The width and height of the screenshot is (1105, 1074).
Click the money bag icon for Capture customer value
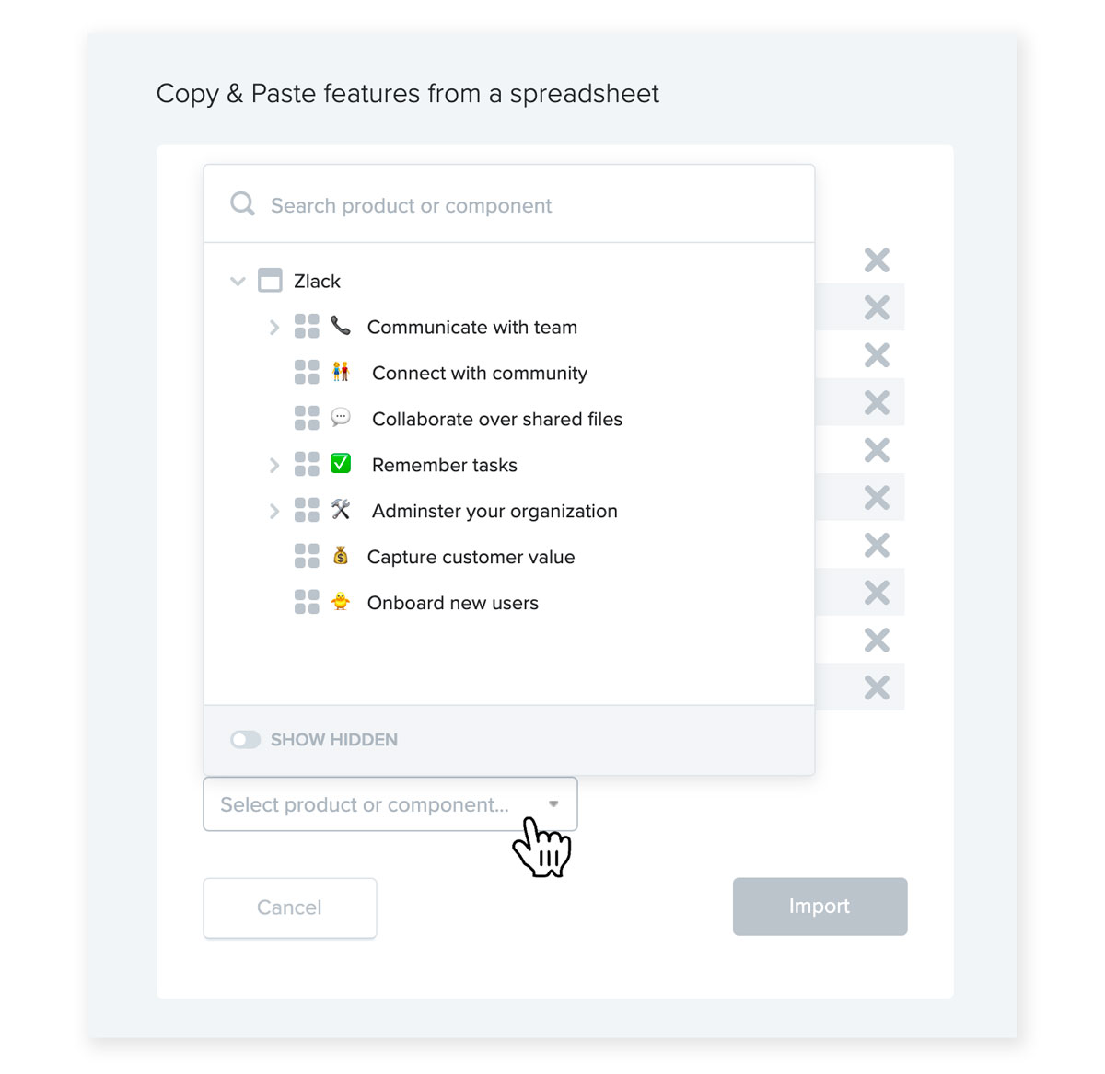click(x=341, y=555)
